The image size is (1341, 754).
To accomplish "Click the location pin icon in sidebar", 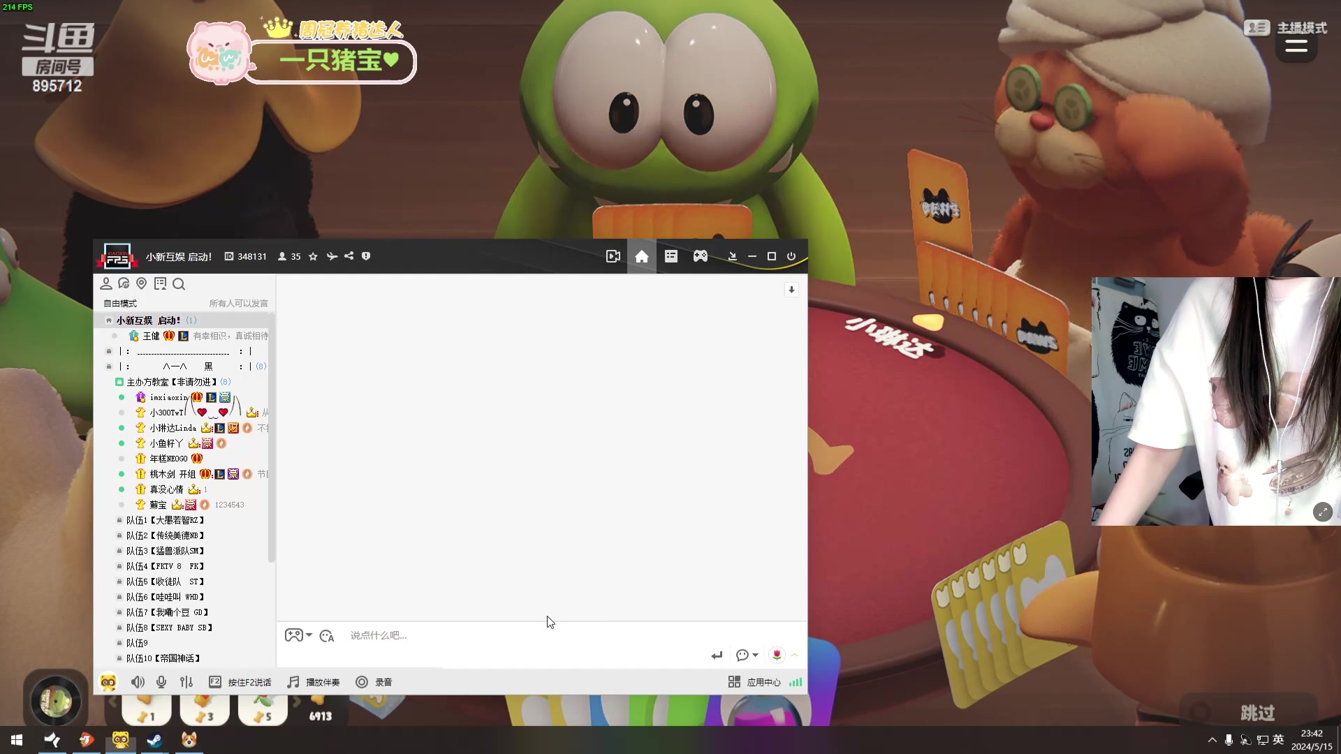I will click(142, 283).
